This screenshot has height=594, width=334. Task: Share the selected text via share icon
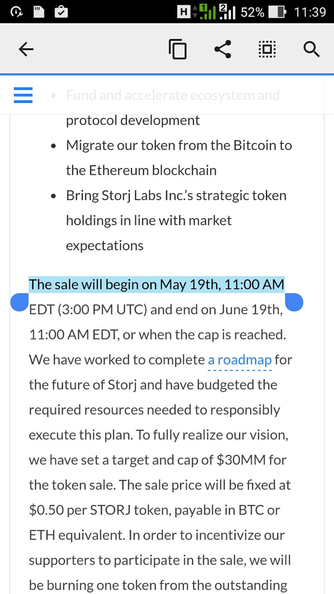(x=223, y=49)
